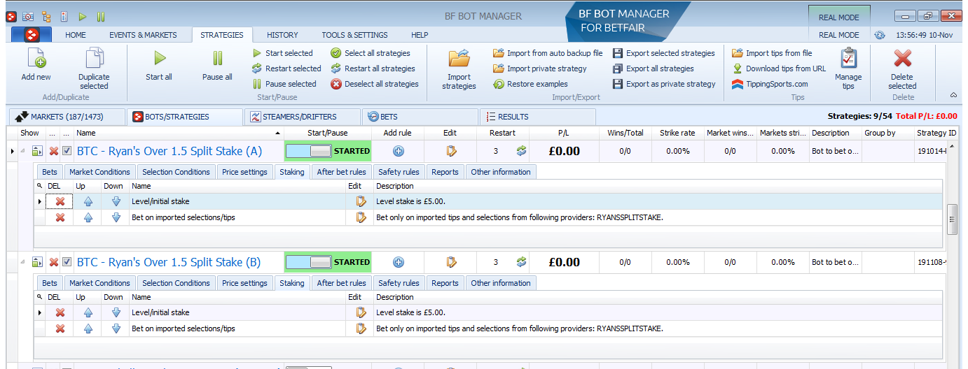Switch to the EVENTS & MARKETS ribbon tab
This screenshot has height=369, width=968.
[143, 35]
